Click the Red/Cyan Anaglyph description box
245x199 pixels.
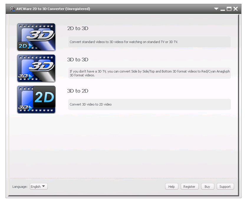tap(149, 73)
